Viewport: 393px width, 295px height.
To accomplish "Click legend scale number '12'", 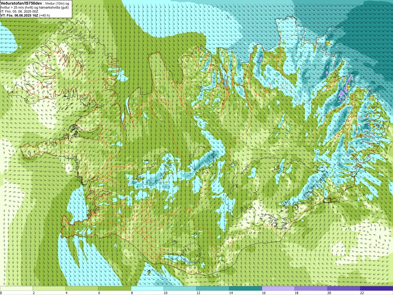I will tap(198, 293).
